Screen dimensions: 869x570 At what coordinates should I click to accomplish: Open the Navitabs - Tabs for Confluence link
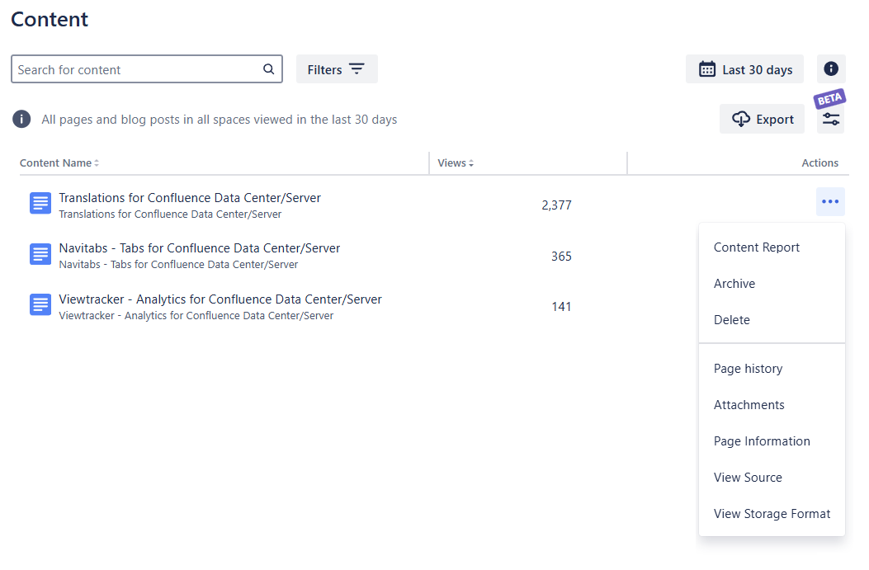pyautogui.click(x=199, y=248)
